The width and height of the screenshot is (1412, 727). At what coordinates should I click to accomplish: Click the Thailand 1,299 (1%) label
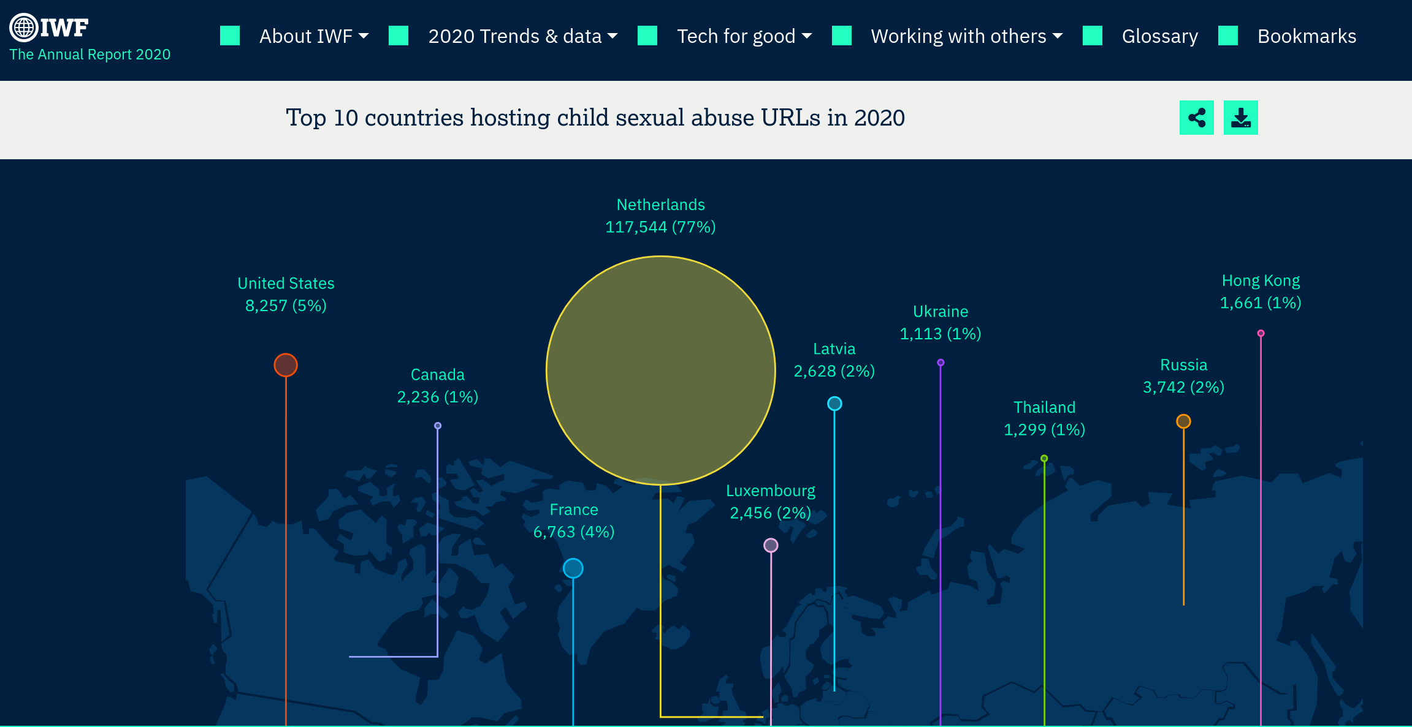point(1044,418)
